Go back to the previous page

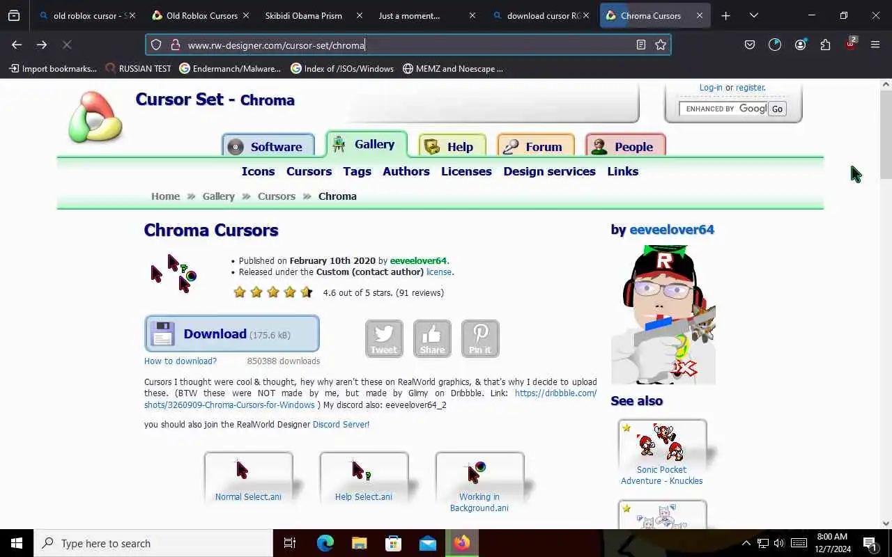(x=17, y=45)
